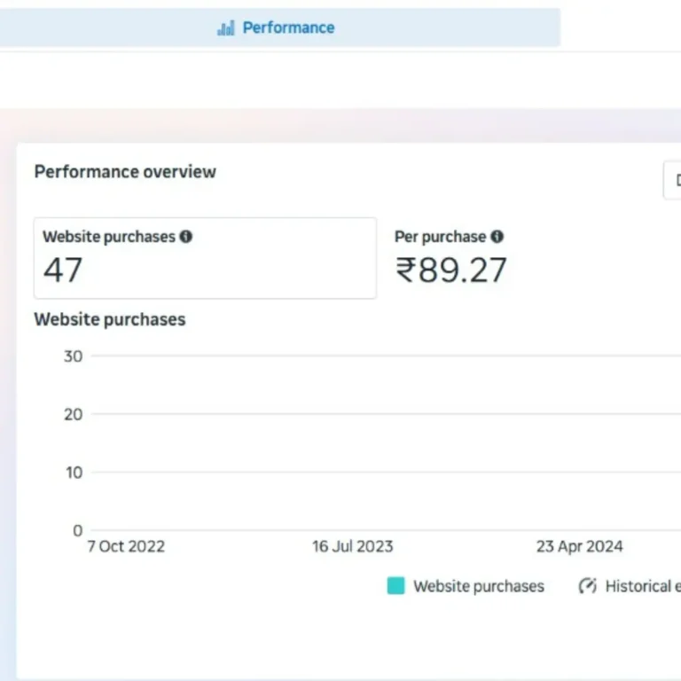Screen dimensions: 681x681
Task: Click the info icon beside Per purchase
Action: 497,237
